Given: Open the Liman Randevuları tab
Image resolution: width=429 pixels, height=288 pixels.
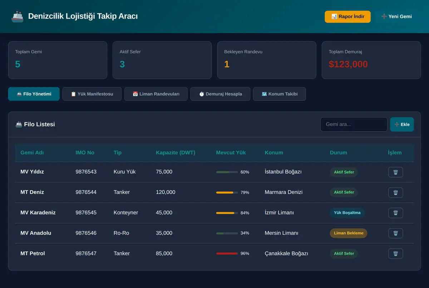Looking at the screenshot, I should 156,94.
